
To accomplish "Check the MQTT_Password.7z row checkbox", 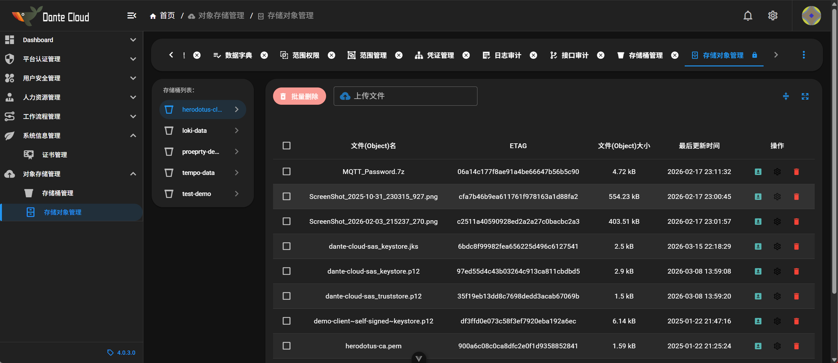I will (x=286, y=171).
